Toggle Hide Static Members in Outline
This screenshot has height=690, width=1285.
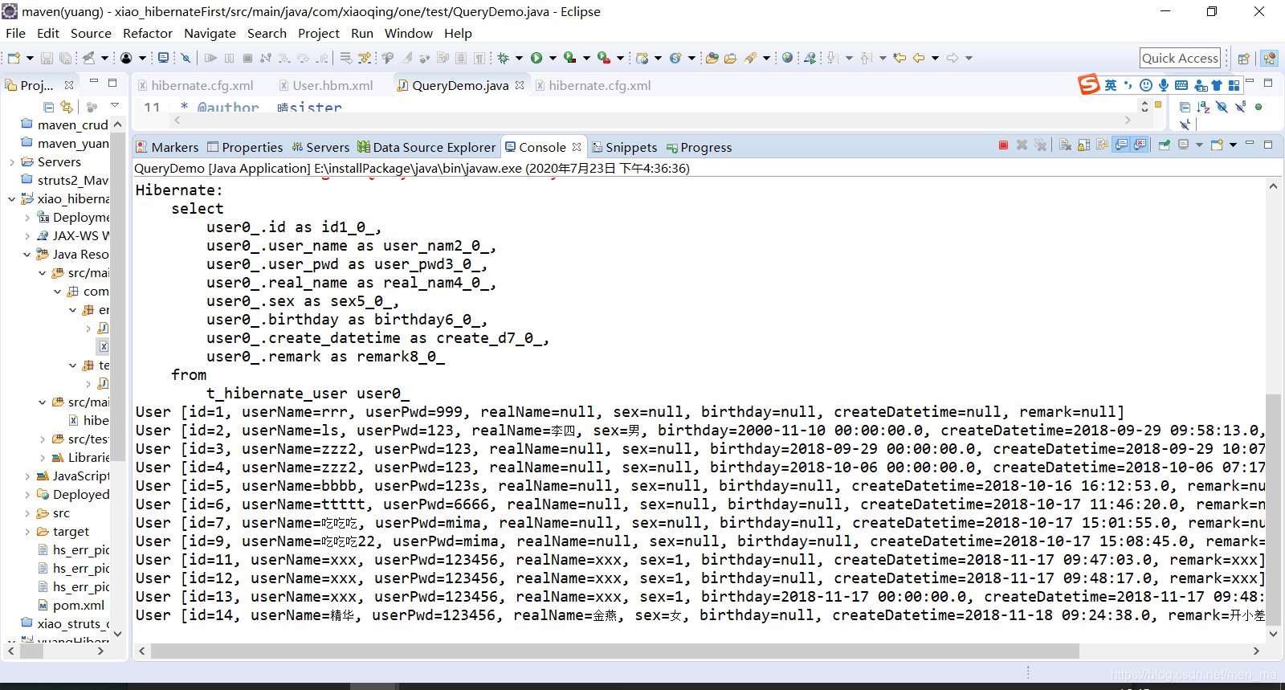pos(1240,107)
